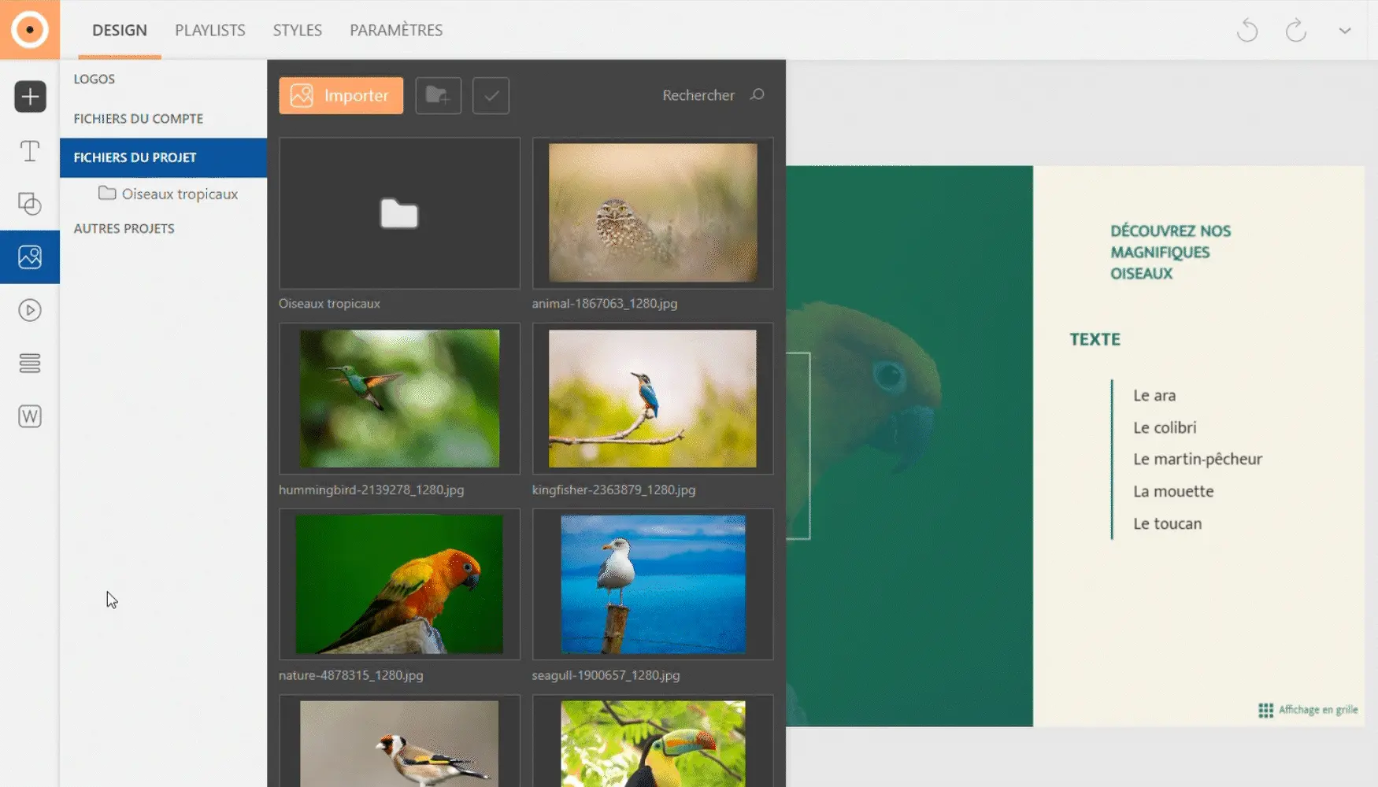Screen dimensions: 1378x787
Task: Toggle the multi-select checkmark button
Action: 491,95
